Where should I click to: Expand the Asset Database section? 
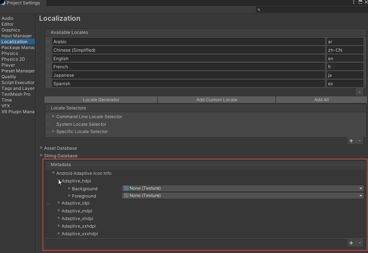tap(41, 148)
